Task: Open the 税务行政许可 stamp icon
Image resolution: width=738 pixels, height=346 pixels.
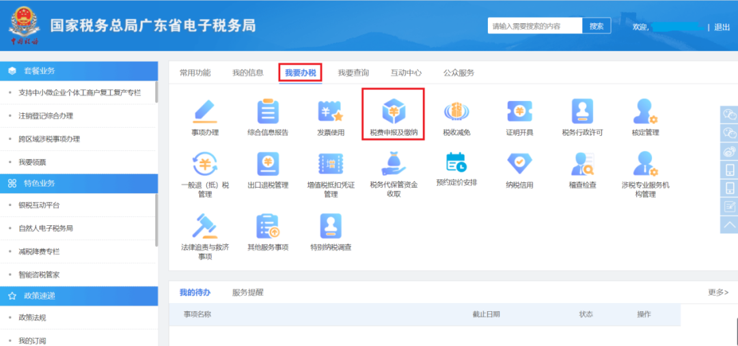Action: tap(582, 112)
